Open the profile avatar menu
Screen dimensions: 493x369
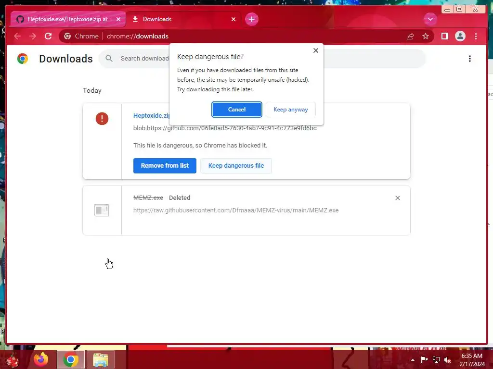coord(460,36)
